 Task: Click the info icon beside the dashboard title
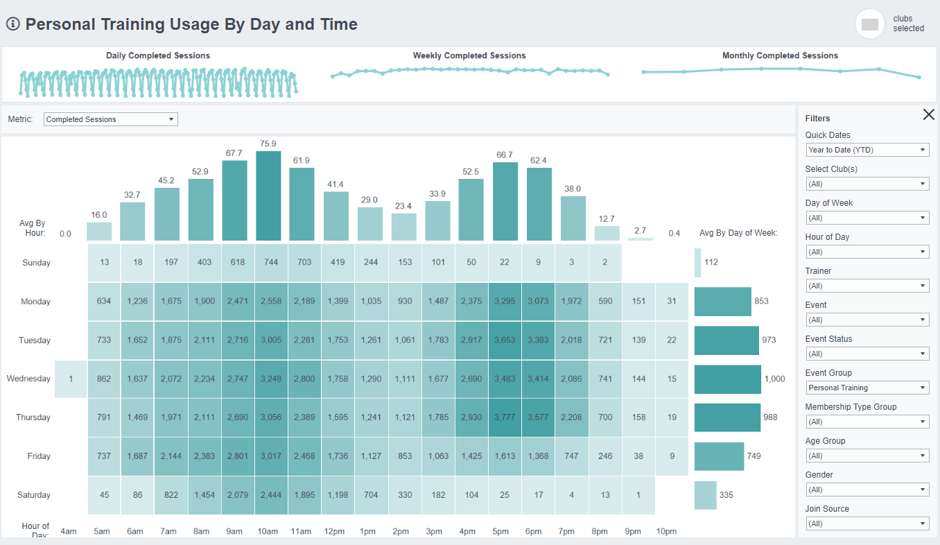pyautogui.click(x=12, y=24)
